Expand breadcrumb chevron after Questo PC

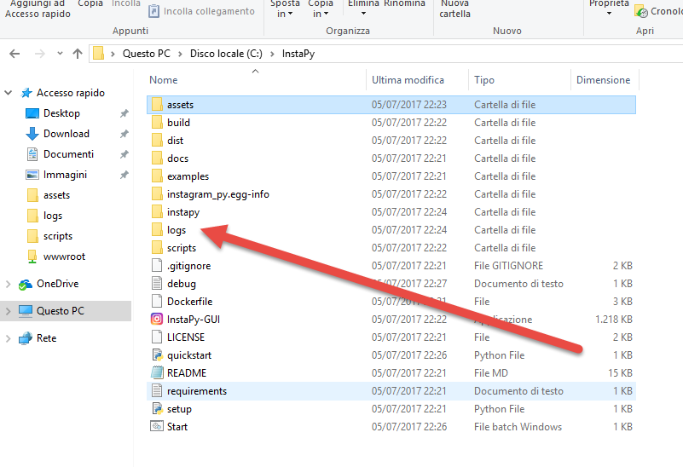(179, 54)
